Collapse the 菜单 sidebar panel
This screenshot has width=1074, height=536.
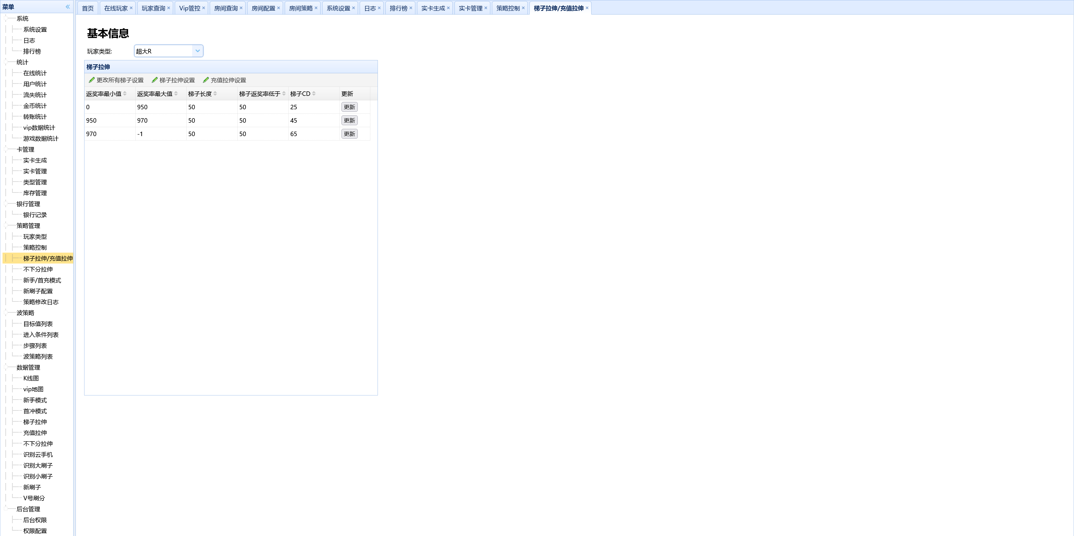[67, 7]
